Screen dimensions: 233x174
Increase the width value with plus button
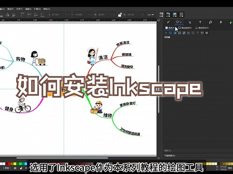click(114, 15)
